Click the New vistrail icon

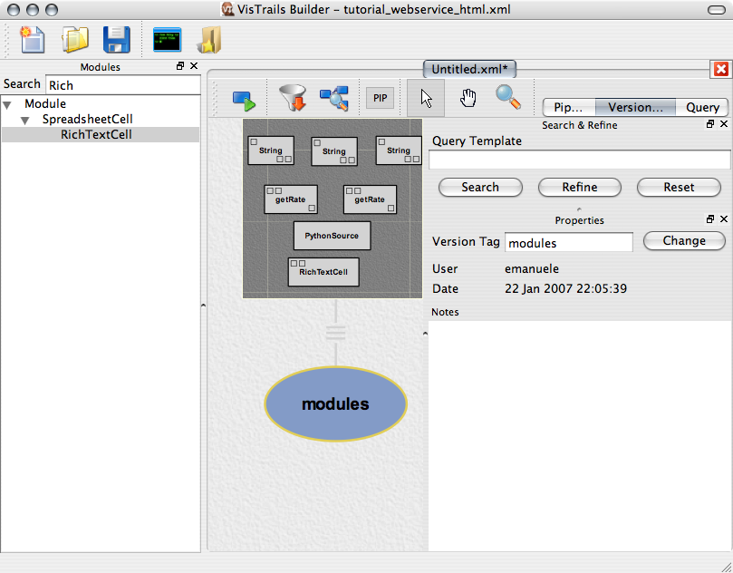click(x=33, y=41)
